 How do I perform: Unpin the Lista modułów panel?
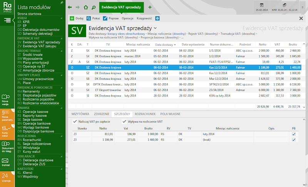coord(62,2)
